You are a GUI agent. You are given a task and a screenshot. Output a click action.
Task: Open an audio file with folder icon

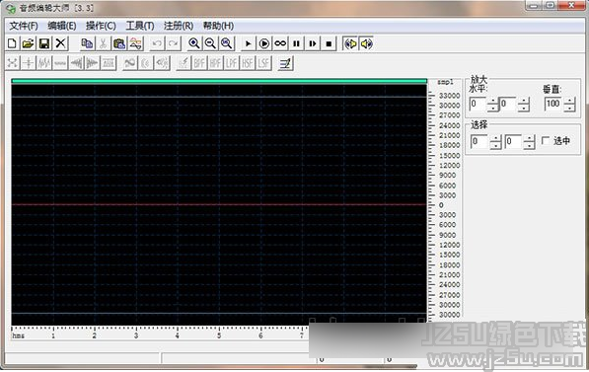tap(29, 43)
